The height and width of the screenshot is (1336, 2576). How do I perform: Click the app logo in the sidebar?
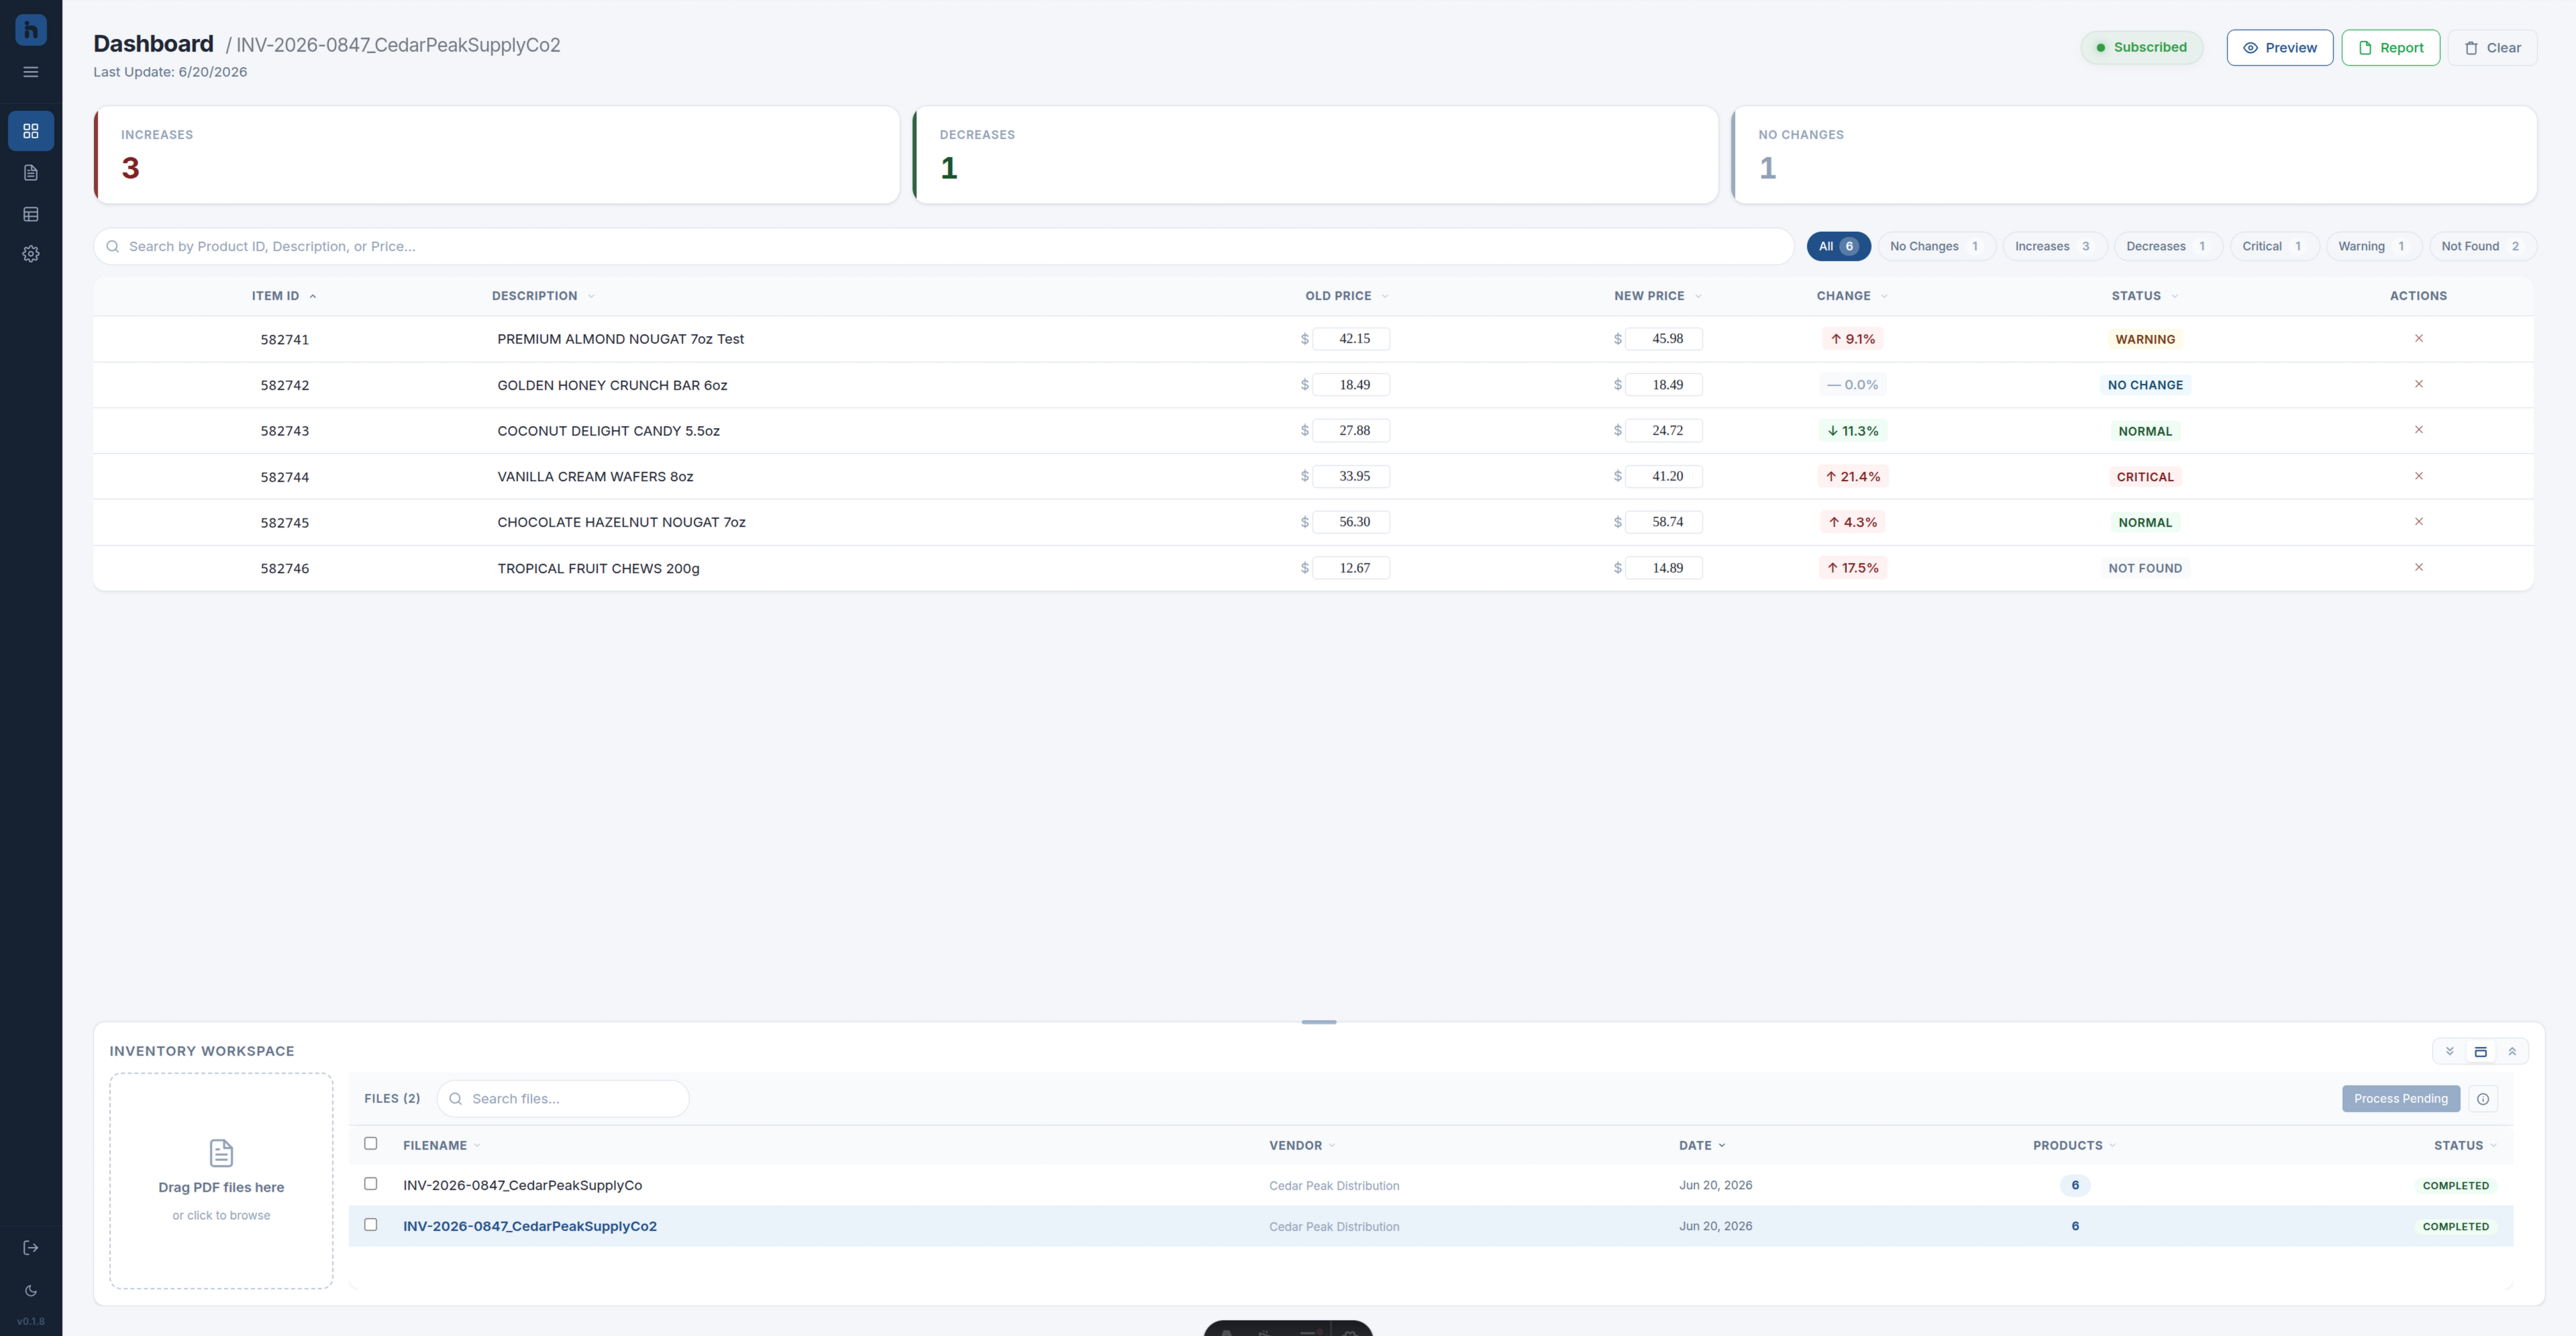pos(31,29)
